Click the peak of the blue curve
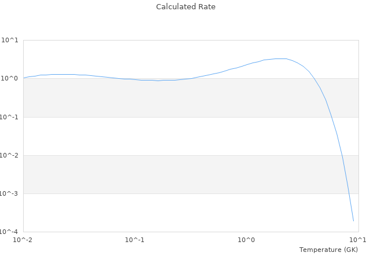This screenshot has height=278, width=370. click(x=280, y=58)
